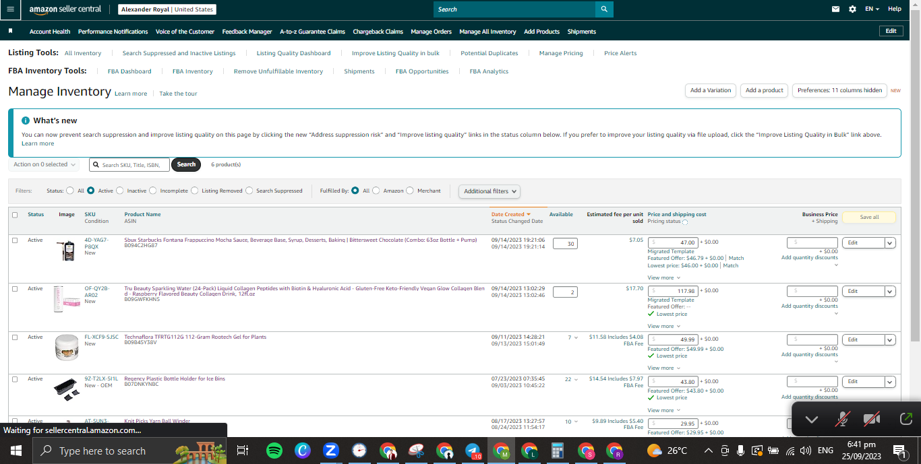Open the clock app icon on taskbar

point(359,451)
